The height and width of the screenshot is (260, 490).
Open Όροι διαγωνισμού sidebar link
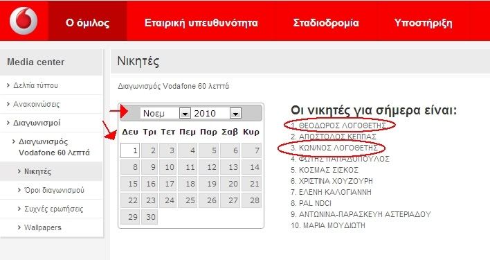coord(54,190)
